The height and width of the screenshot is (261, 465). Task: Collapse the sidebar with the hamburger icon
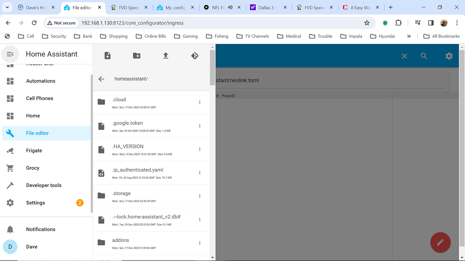tap(10, 54)
